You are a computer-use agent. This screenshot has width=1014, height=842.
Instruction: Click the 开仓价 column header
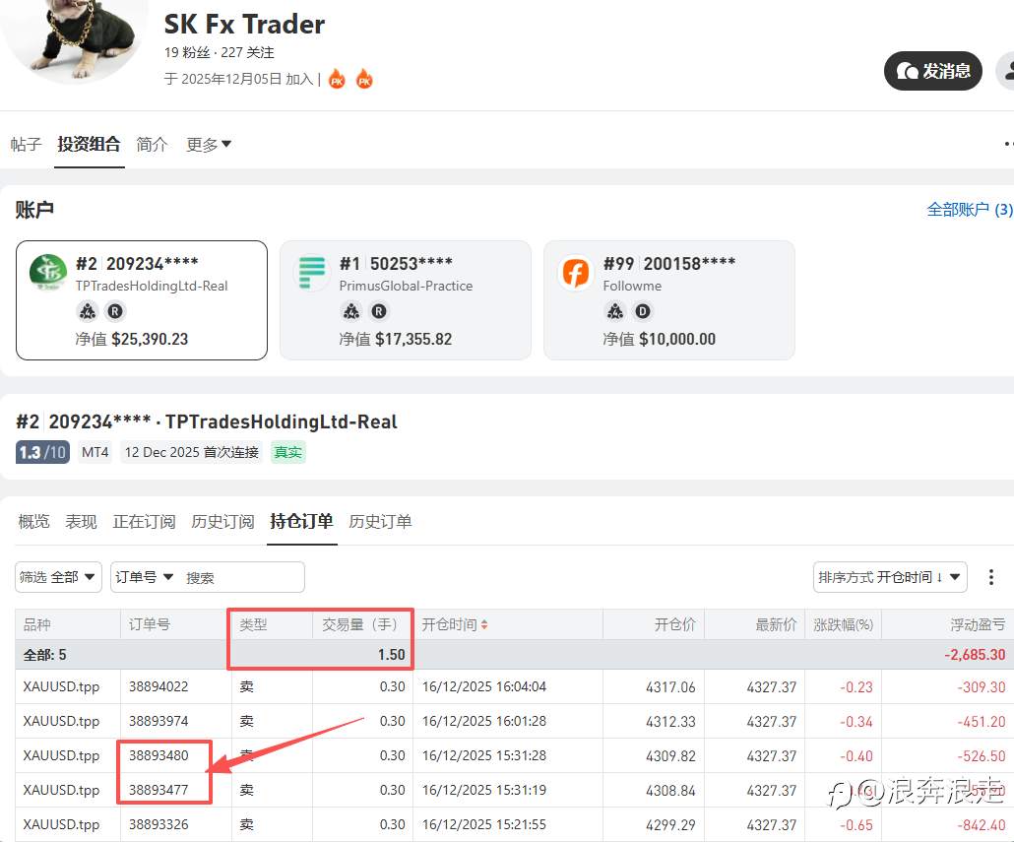pyautogui.click(x=674, y=624)
